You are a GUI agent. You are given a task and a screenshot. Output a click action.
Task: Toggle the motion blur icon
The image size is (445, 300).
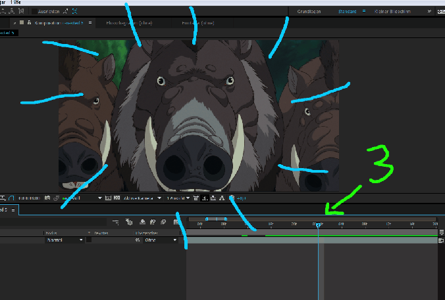163,222
